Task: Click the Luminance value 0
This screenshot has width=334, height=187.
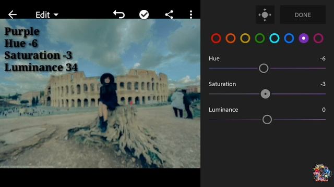Action: click(x=324, y=110)
